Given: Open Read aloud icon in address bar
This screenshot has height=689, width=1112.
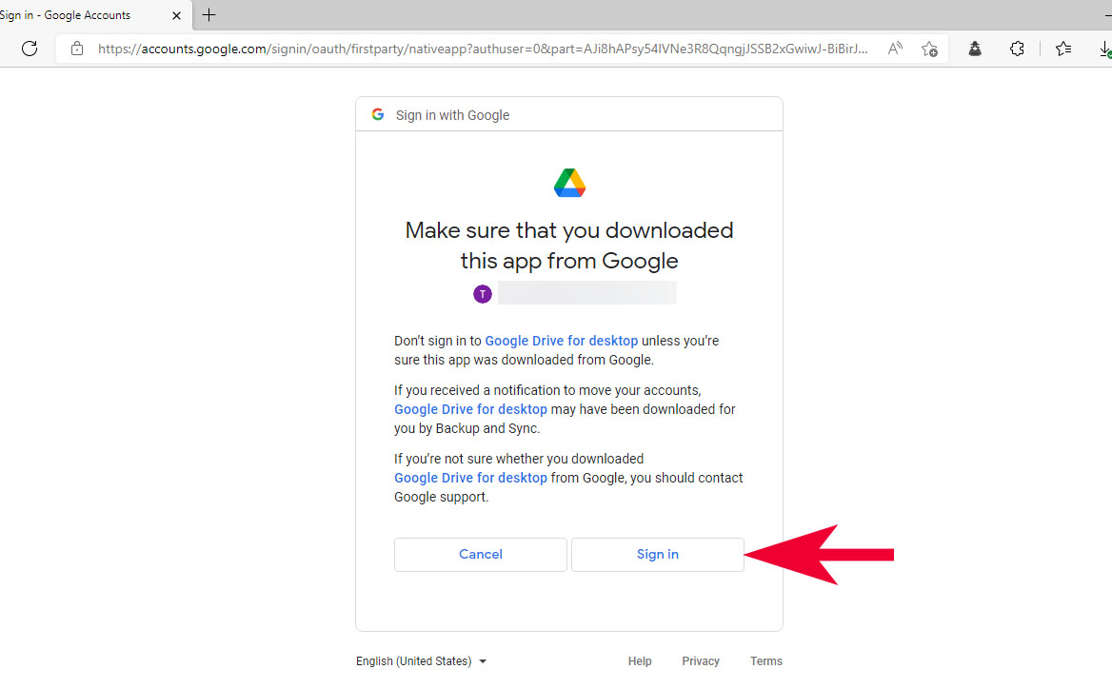Looking at the screenshot, I should [895, 49].
